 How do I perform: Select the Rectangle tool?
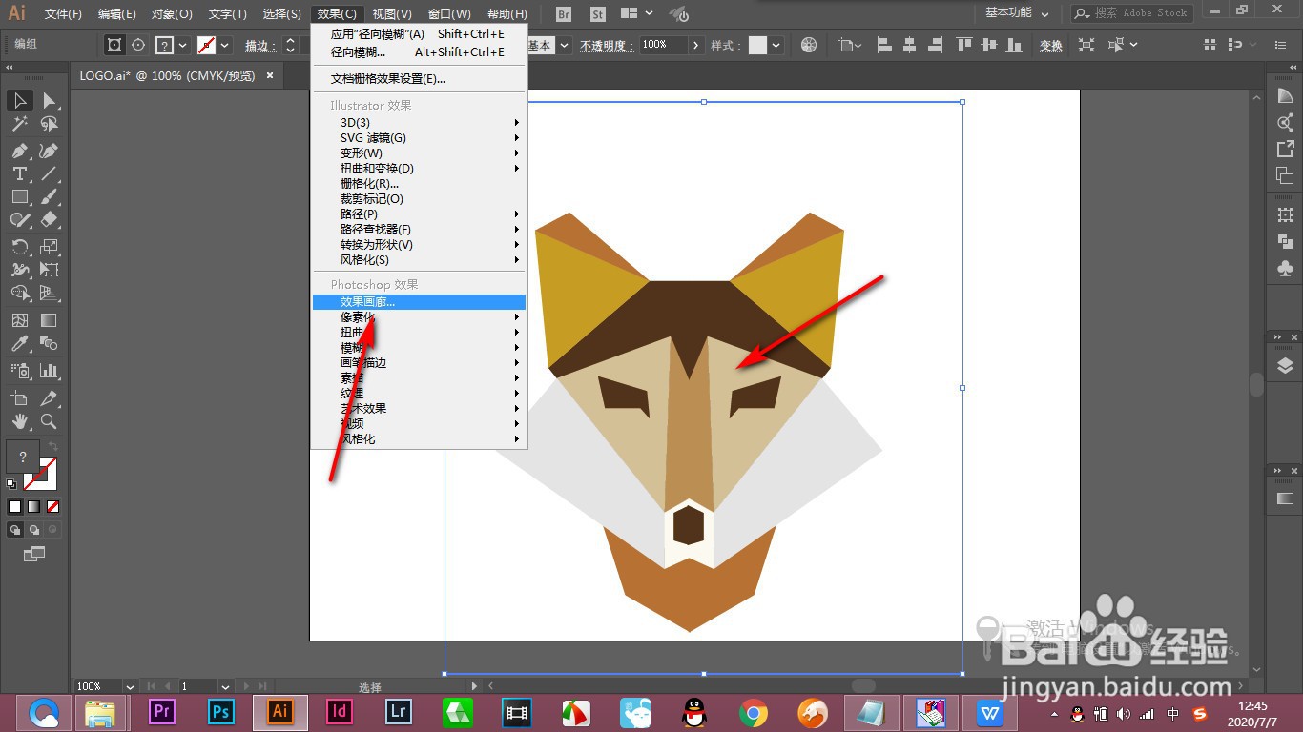(x=20, y=196)
